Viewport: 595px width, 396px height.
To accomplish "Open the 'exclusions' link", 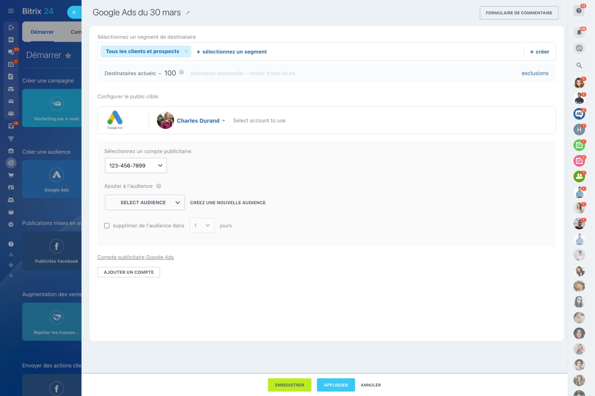I will (x=535, y=73).
